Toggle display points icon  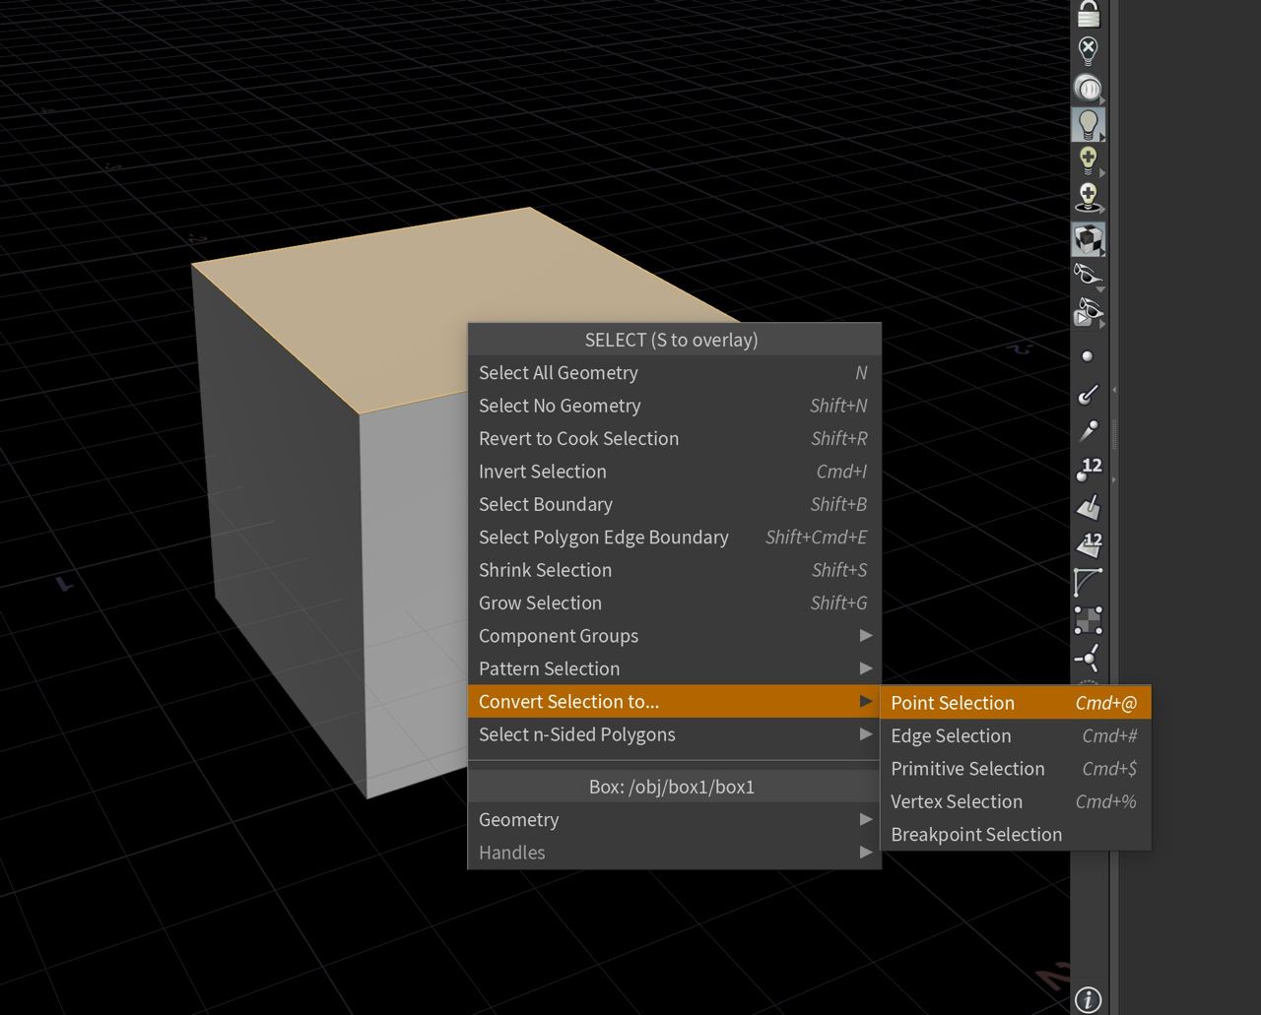pos(1088,356)
